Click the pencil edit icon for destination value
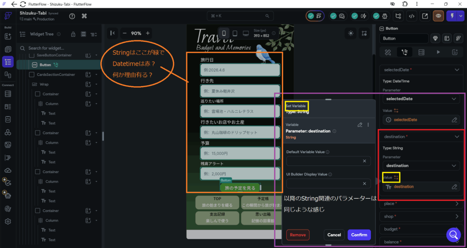Viewport: 467px width, 248px height. pos(454,186)
